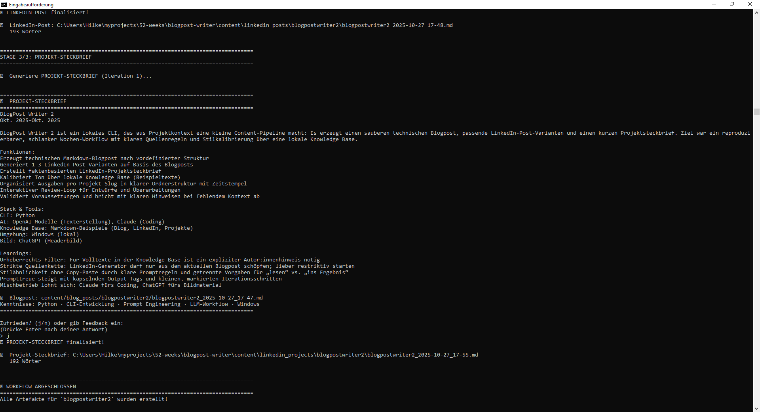Click the content/blog_posts Blogpost path
Viewport: 760px width, 412px height.
[152, 298]
